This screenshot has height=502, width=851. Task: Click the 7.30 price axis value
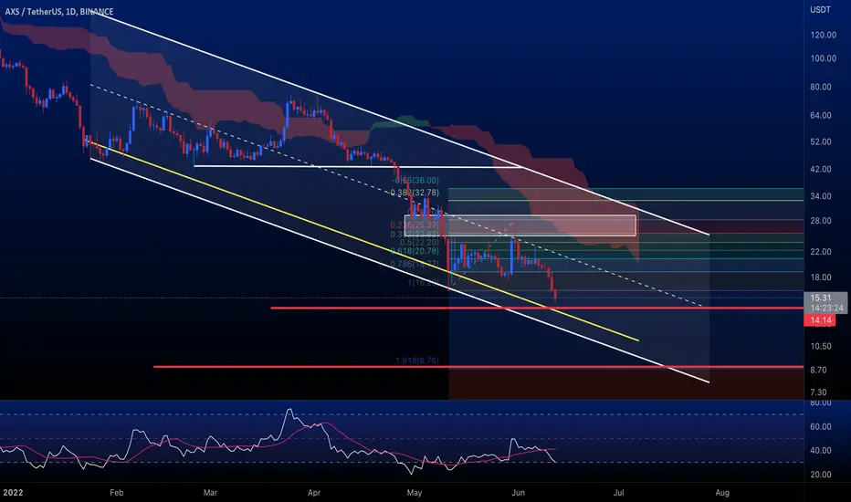click(818, 392)
